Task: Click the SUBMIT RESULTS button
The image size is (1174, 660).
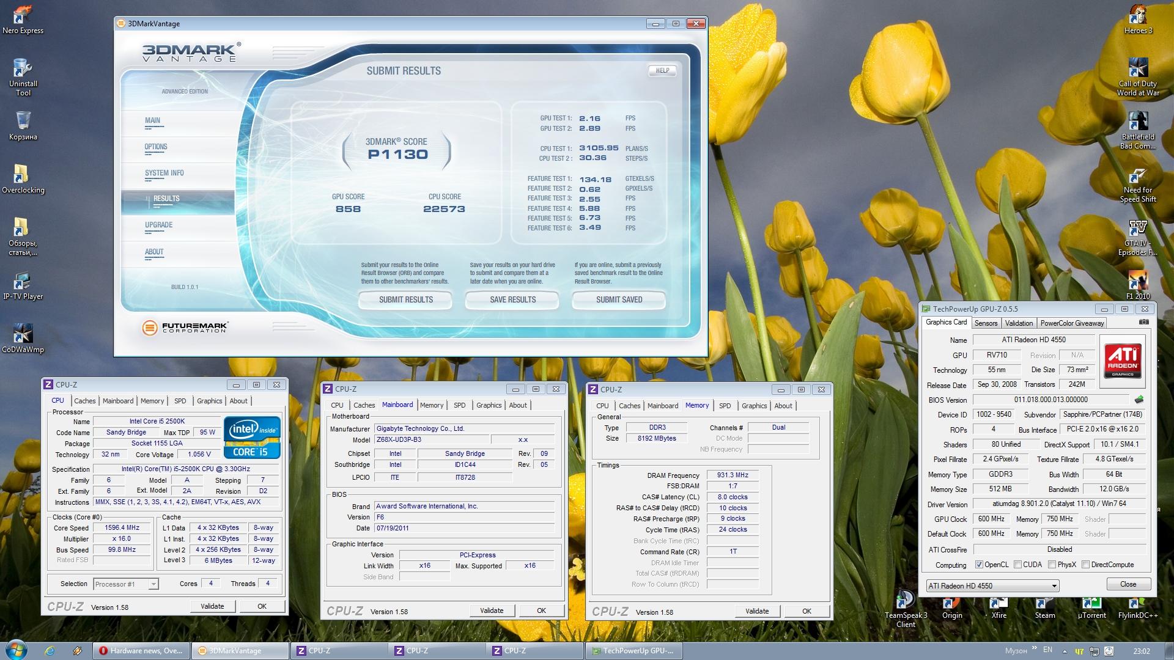Action: click(x=405, y=299)
